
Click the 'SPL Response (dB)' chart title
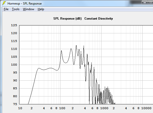67,19
